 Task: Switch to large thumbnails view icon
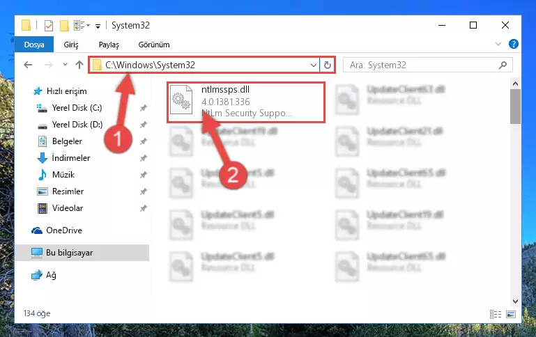[511, 314]
